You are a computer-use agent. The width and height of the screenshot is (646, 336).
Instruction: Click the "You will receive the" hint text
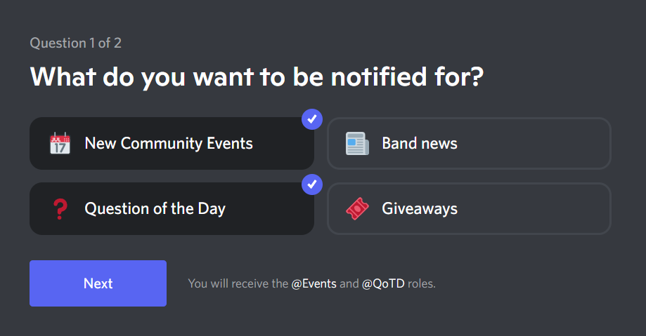click(238, 284)
